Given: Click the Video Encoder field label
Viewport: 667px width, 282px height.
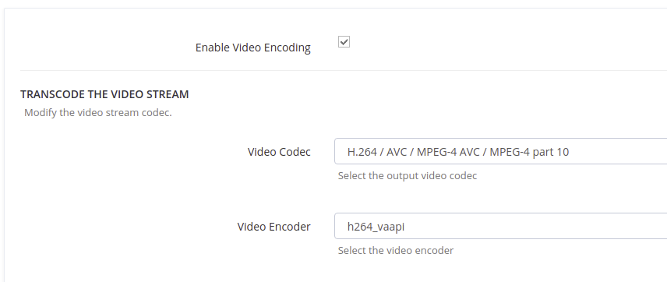Looking at the screenshot, I should pyautogui.click(x=274, y=227).
